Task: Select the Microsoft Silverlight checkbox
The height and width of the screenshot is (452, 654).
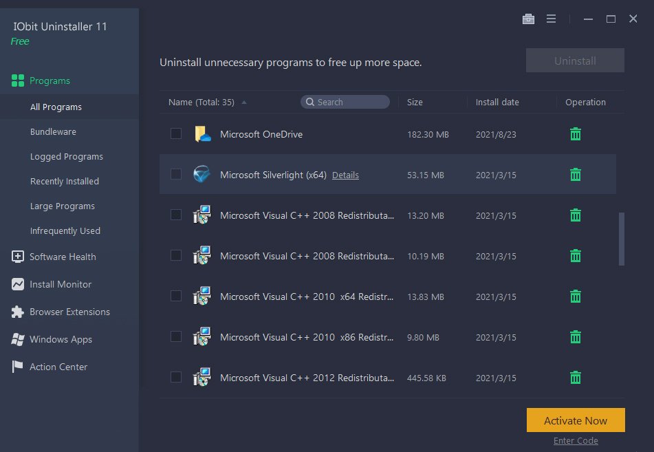Action: 176,174
